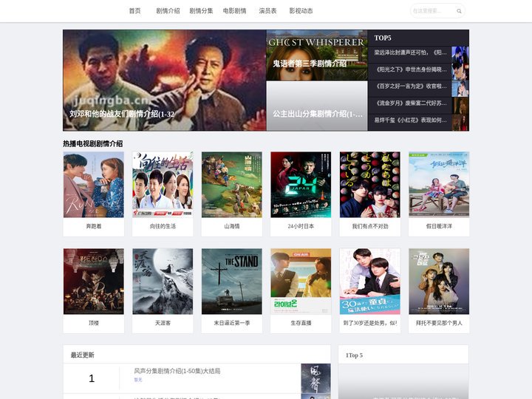Screen dimensions: 532x399
Task: Open 风声分集剧情介绍(1-50集)大结局 link
Action: (x=177, y=371)
